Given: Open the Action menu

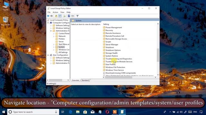Looking at the screenshot, I should pyautogui.click(x=55, y=12).
